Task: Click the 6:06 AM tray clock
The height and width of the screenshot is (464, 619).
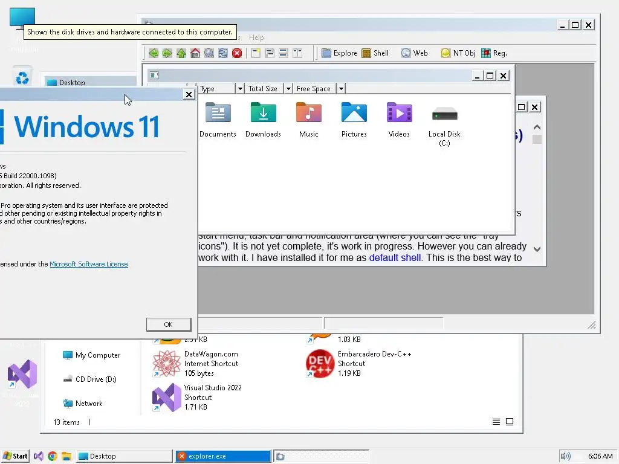Action: [x=600, y=456]
